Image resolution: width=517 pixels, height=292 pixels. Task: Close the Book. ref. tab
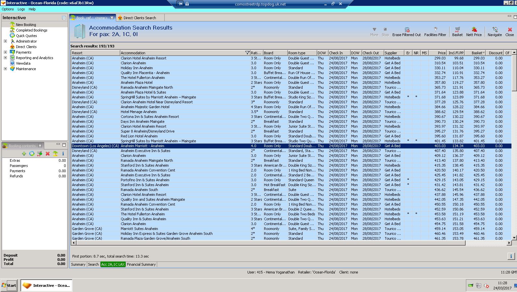click(x=112, y=18)
